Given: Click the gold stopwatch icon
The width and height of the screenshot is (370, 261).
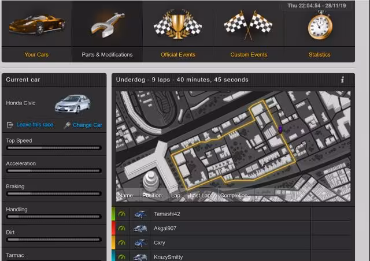Looking at the screenshot, I should click(x=320, y=25).
